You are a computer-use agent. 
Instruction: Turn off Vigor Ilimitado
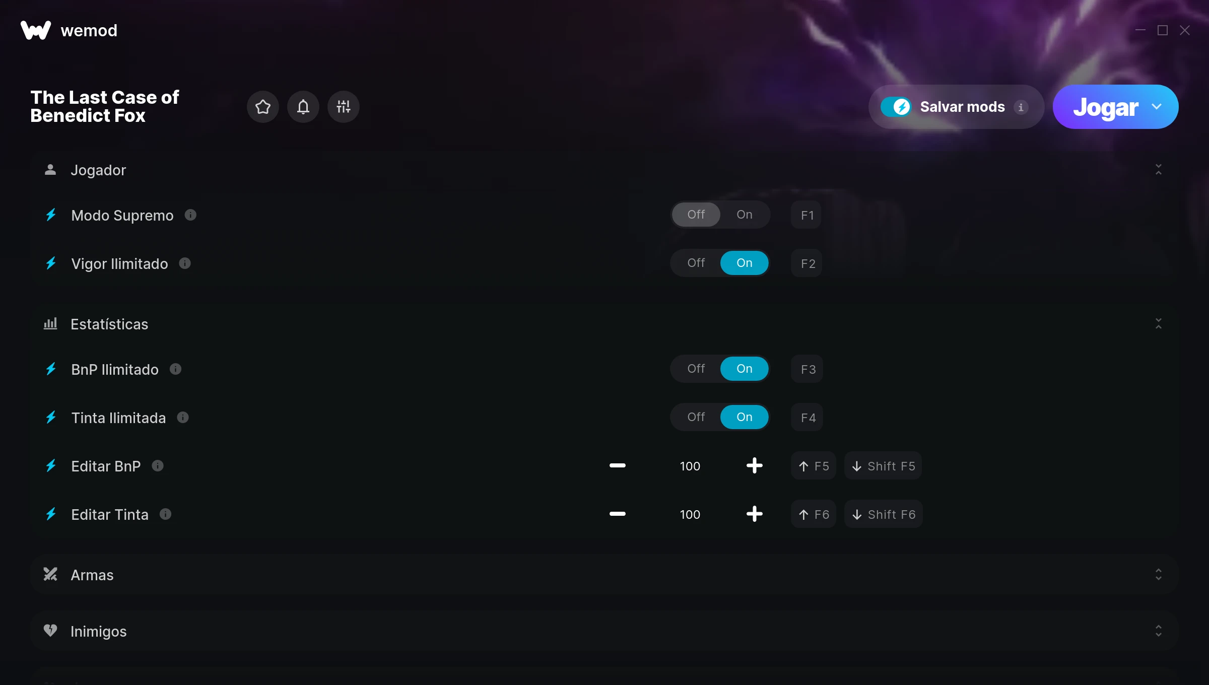pos(696,263)
